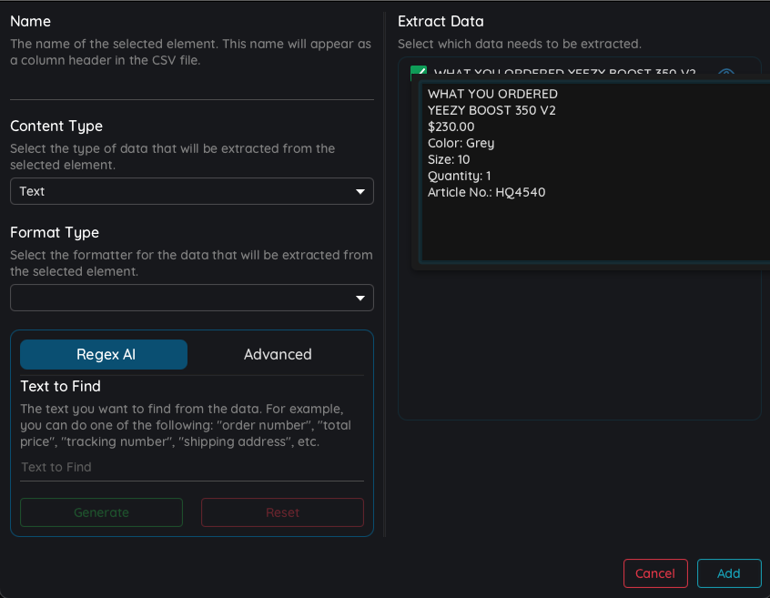Switch to the Regex AI tab
This screenshot has width=770, height=598.
click(104, 354)
